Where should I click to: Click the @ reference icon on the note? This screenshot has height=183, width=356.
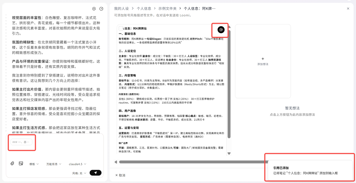tap(221, 29)
